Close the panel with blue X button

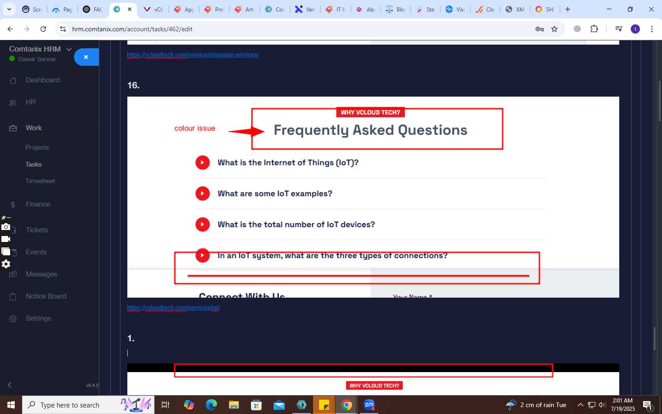point(86,57)
